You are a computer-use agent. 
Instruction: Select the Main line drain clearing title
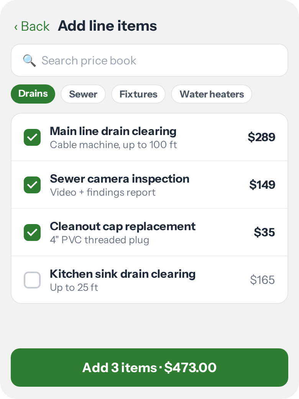point(113,132)
